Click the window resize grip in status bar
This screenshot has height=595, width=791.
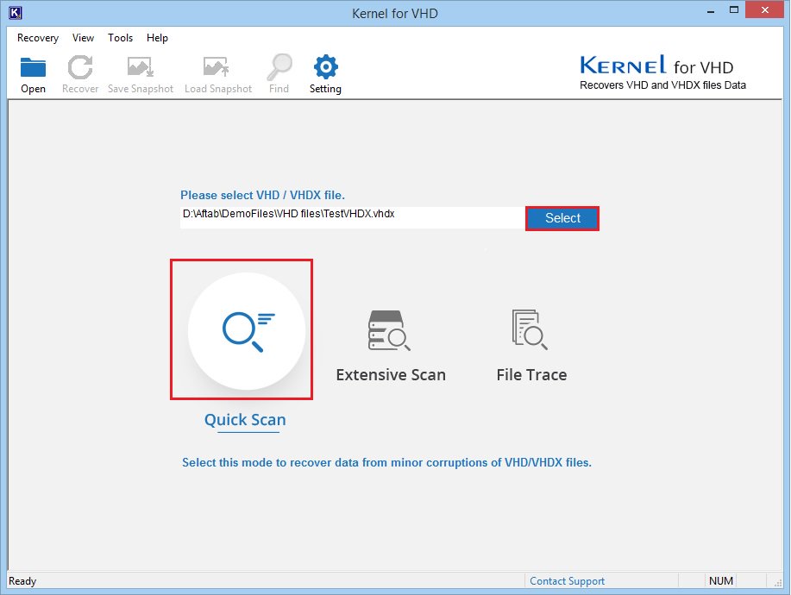tap(778, 582)
